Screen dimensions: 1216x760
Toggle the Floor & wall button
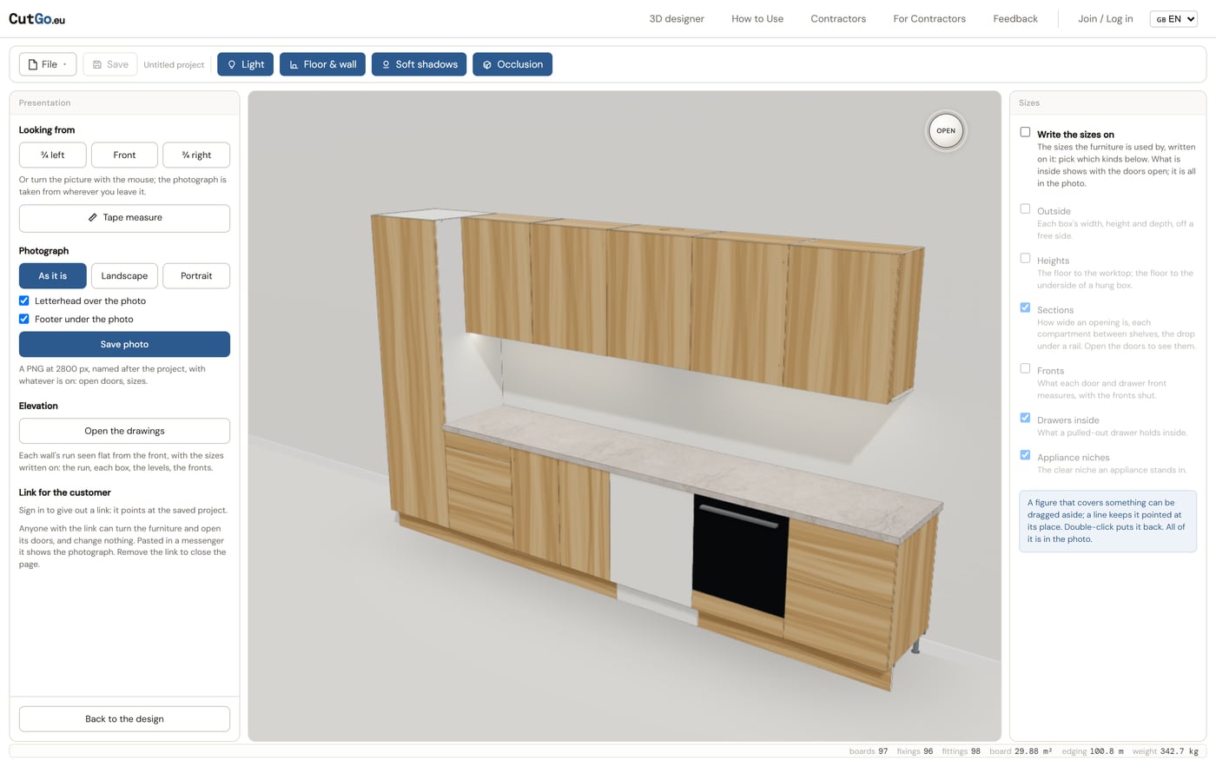[x=322, y=64]
